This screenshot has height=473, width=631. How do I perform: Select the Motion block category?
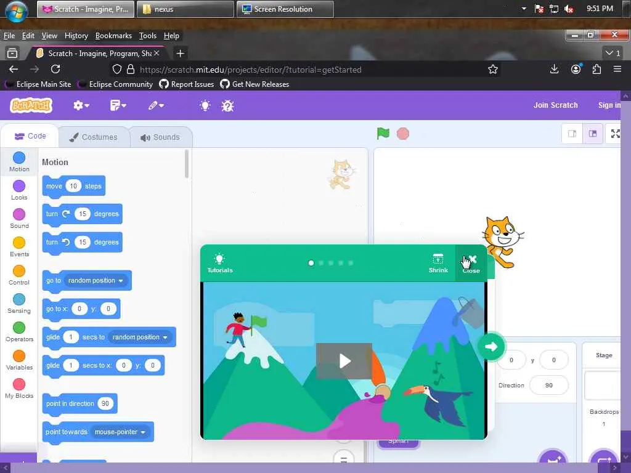coord(19,162)
